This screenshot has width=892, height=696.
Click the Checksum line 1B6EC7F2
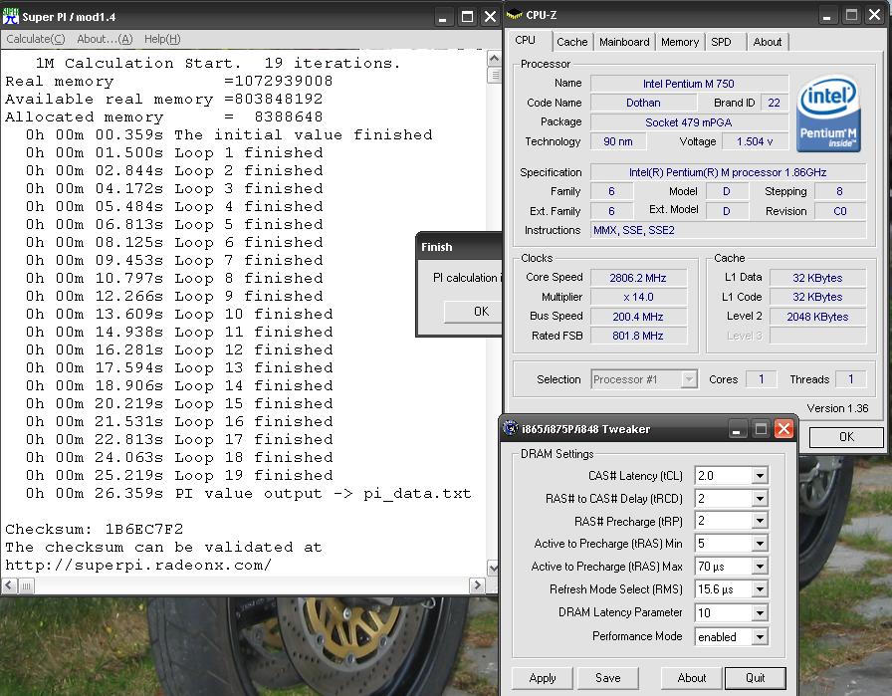(x=95, y=530)
